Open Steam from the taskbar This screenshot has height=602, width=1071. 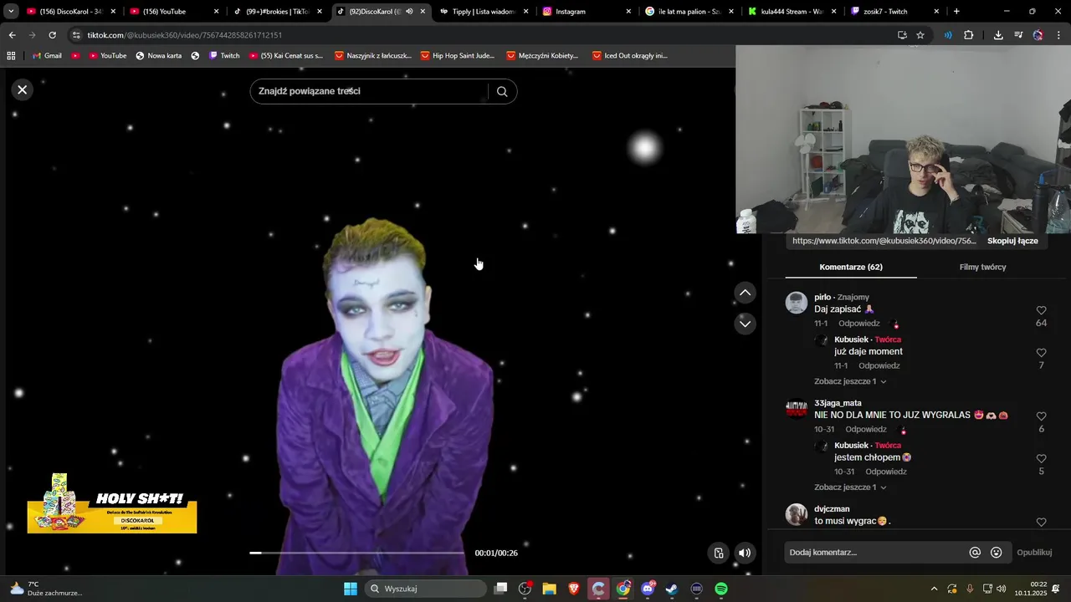[672, 589]
